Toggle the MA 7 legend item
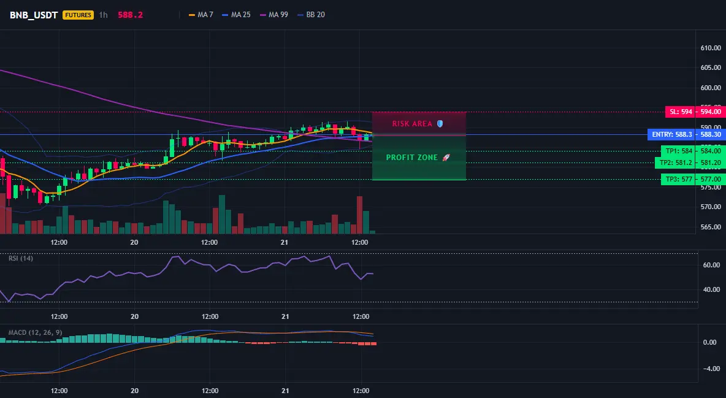726x398 pixels. [x=201, y=15]
